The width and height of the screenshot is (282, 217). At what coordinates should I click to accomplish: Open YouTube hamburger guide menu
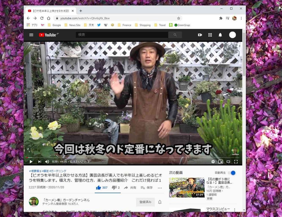31,35
